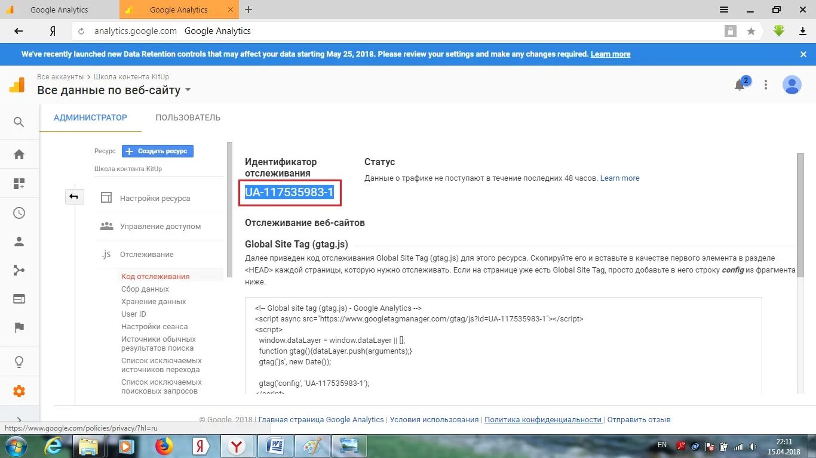Expand the sidebar with bottom chevron
816x458 pixels.
pyautogui.click(x=19, y=419)
